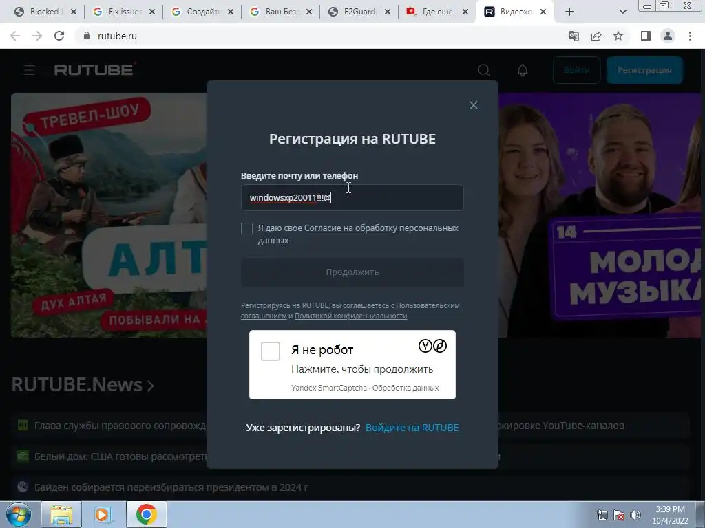Viewport: 705px width, 528px height.
Task: Bookmark this page with the star icon
Action: (x=618, y=36)
